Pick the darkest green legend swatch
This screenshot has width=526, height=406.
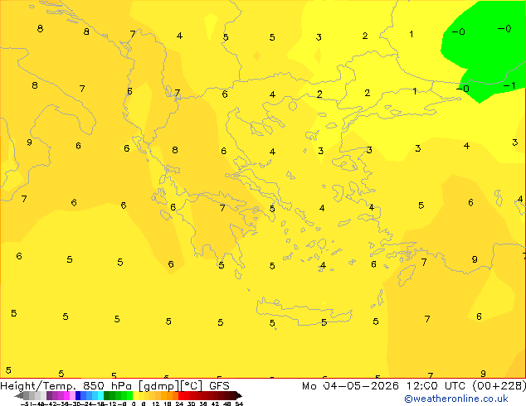pyautogui.click(x=106, y=395)
